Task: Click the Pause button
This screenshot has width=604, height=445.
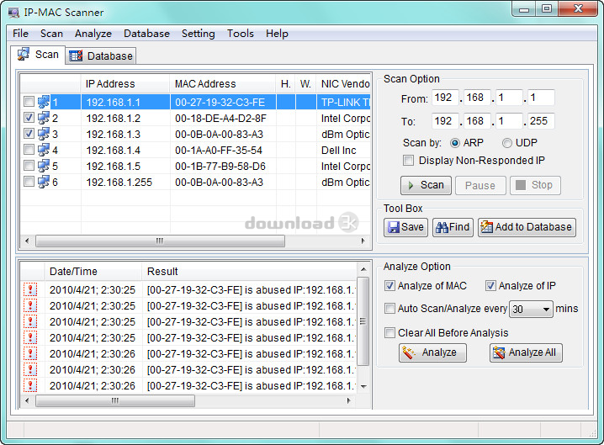Action: (480, 185)
